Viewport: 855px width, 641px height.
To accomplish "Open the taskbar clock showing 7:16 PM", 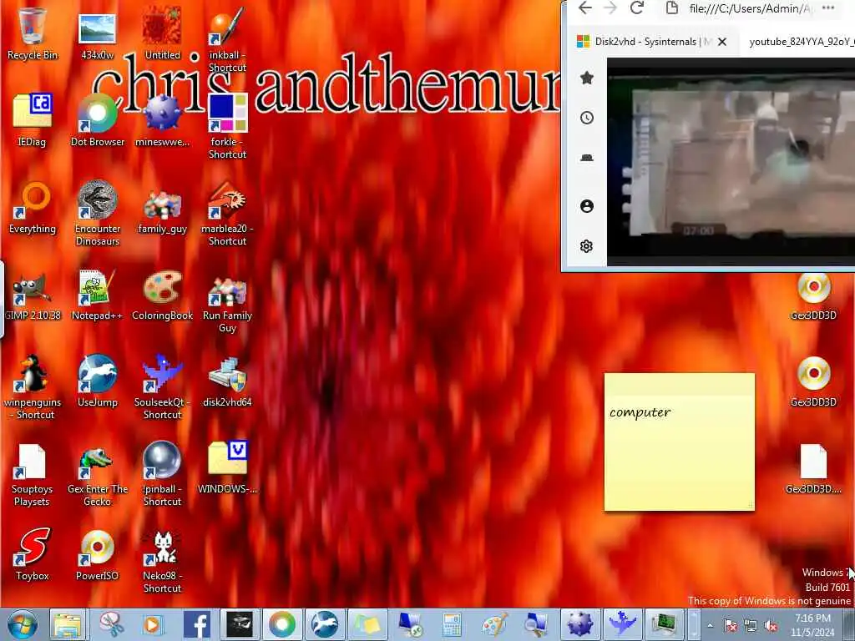I will [813, 625].
